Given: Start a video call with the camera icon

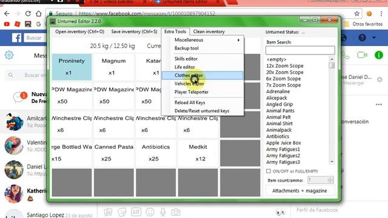Looking at the screenshot, I should pos(362,55).
